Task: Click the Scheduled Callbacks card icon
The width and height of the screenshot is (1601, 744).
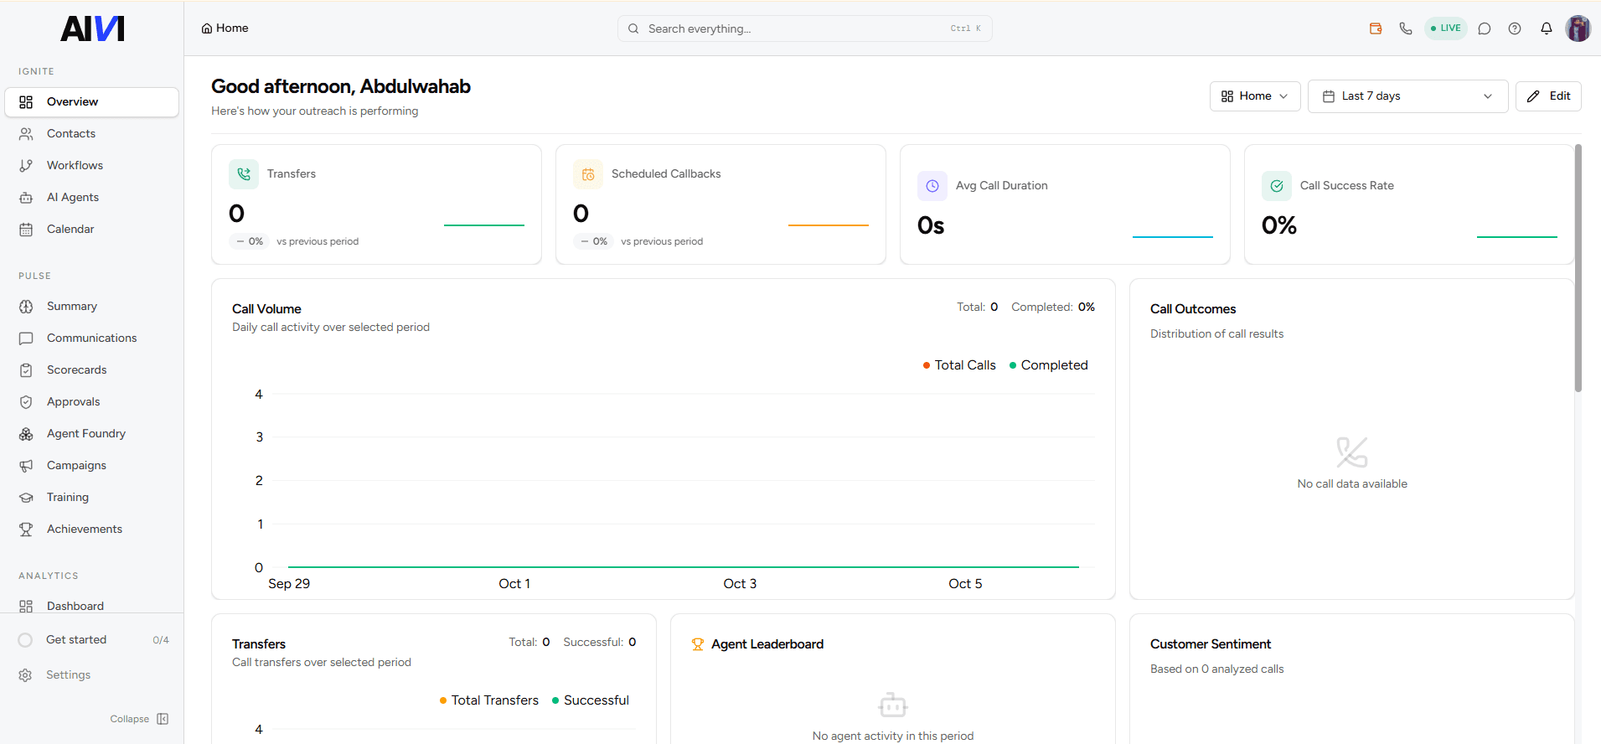Action: click(x=588, y=174)
